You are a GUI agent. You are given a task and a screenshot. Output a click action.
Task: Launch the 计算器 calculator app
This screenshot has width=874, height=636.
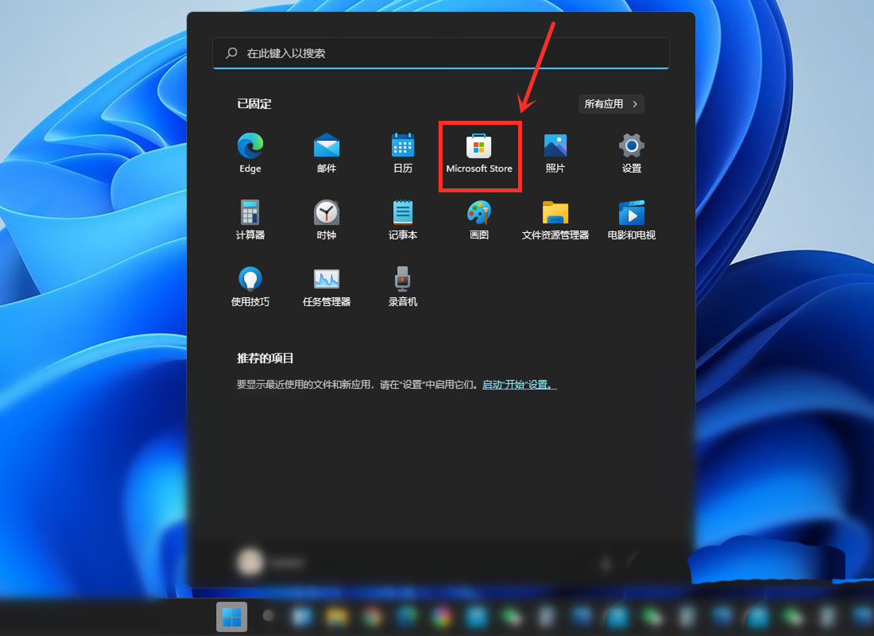coord(250,219)
